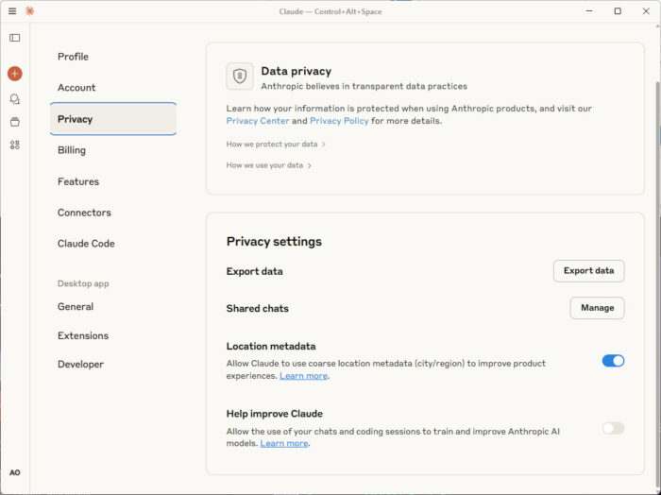This screenshot has height=495, width=661.
Task: Enable the Help improve Claude toggle
Action: pos(613,428)
